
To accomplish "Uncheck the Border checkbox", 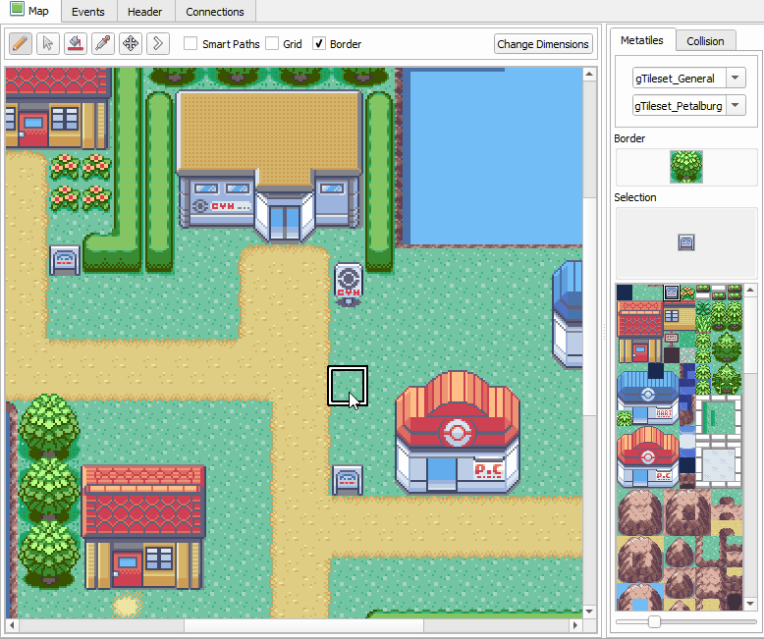I will point(319,44).
